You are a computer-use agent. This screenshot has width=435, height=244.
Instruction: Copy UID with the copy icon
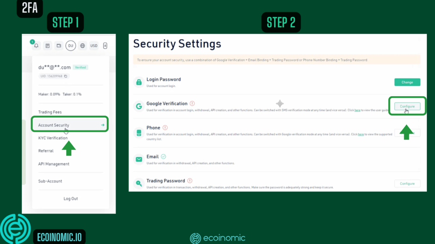point(66,76)
